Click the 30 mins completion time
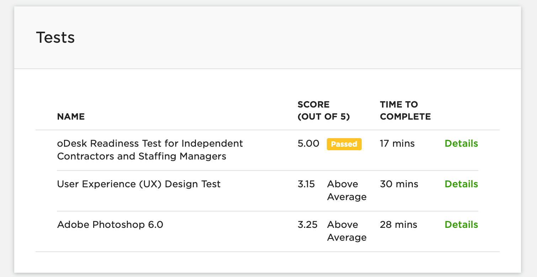This screenshot has width=537, height=277. 399,184
